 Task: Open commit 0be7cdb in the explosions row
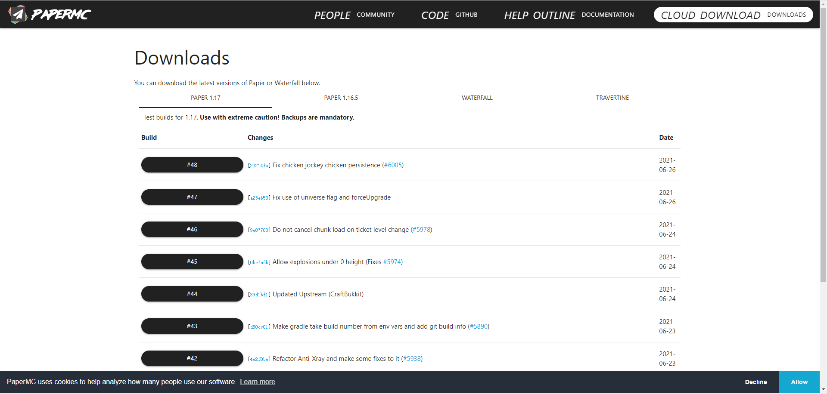[x=259, y=262]
